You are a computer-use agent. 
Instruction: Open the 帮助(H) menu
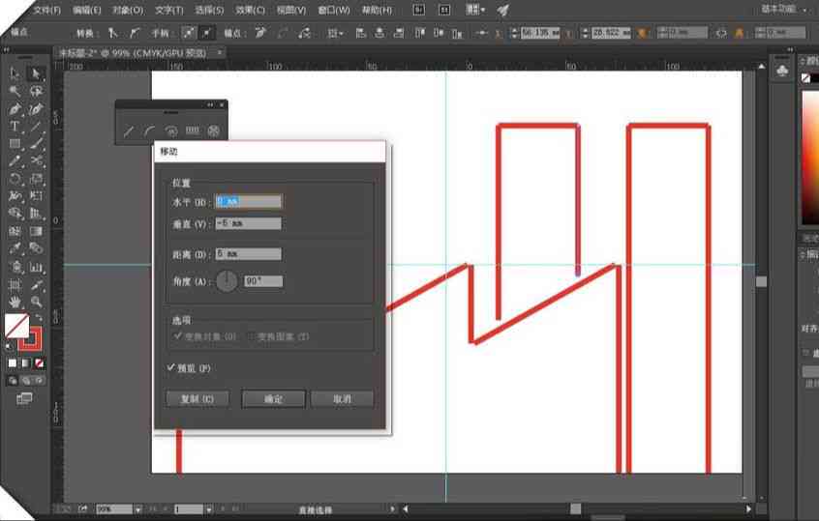pyautogui.click(x=377, y=10)
